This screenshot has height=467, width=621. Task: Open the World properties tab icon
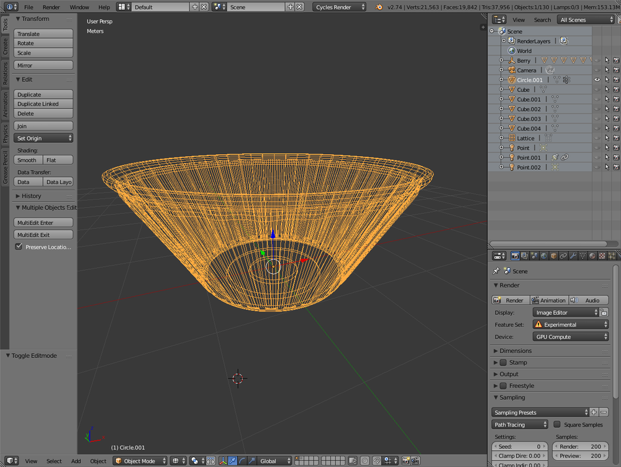pos(544,256)
